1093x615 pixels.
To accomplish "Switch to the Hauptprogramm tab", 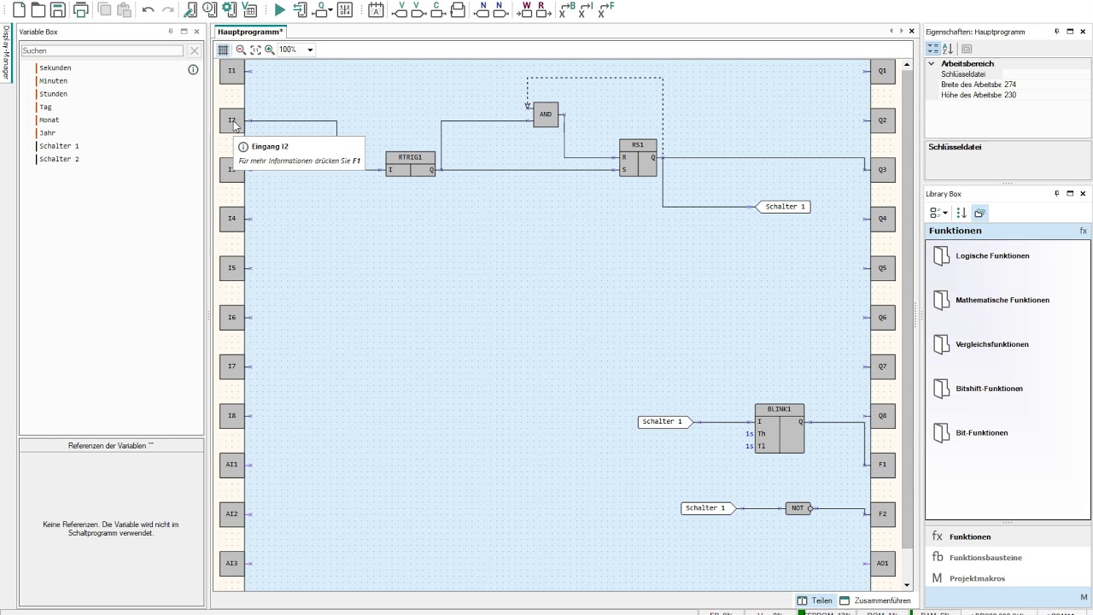I will pos(249,32).
